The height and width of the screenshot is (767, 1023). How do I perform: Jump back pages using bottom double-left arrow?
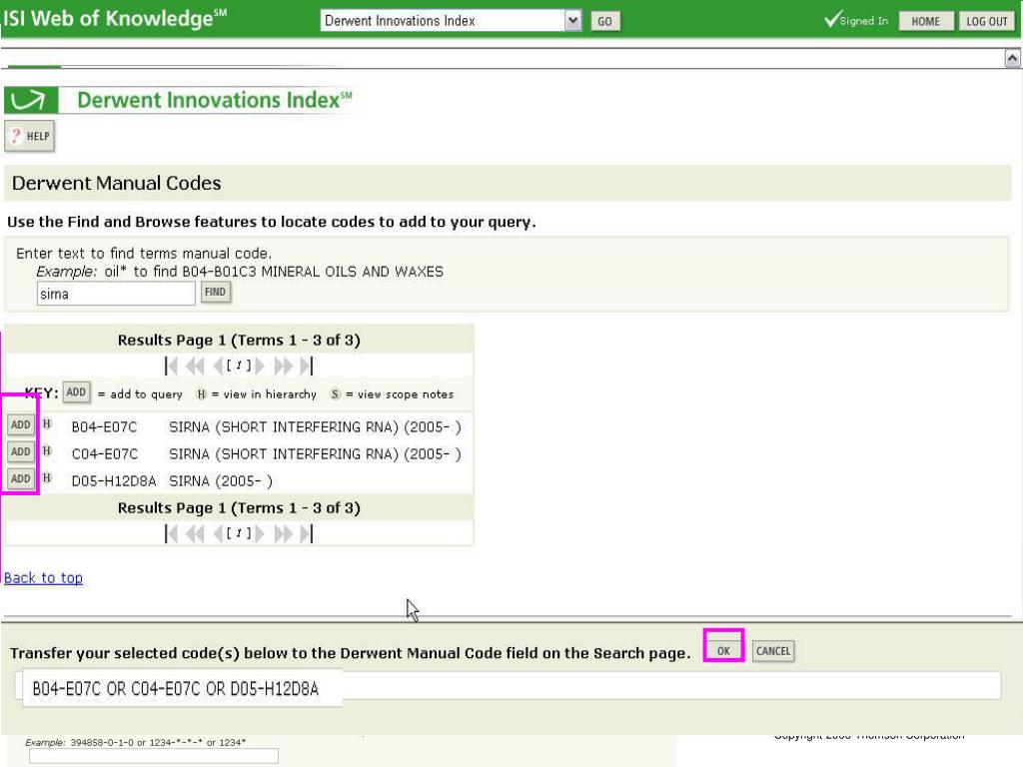195,534
